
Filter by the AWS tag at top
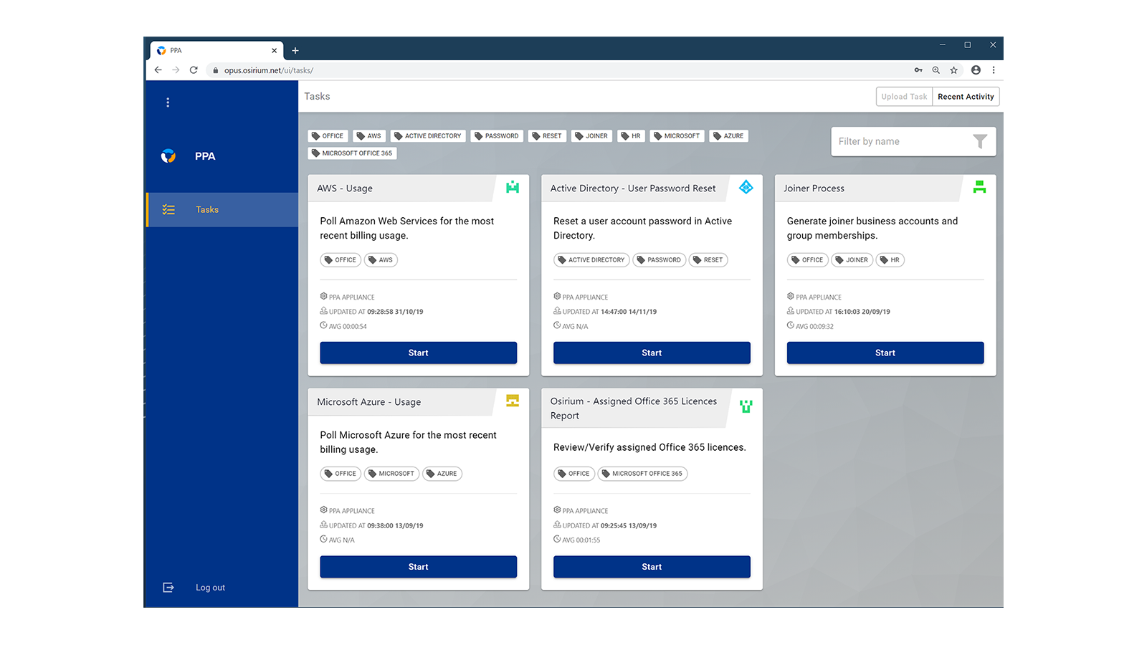coord(369,136)
